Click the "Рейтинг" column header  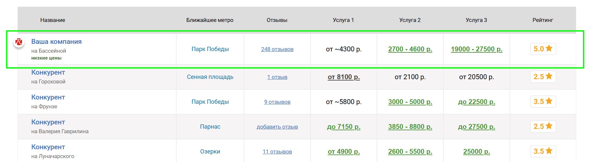542,20
